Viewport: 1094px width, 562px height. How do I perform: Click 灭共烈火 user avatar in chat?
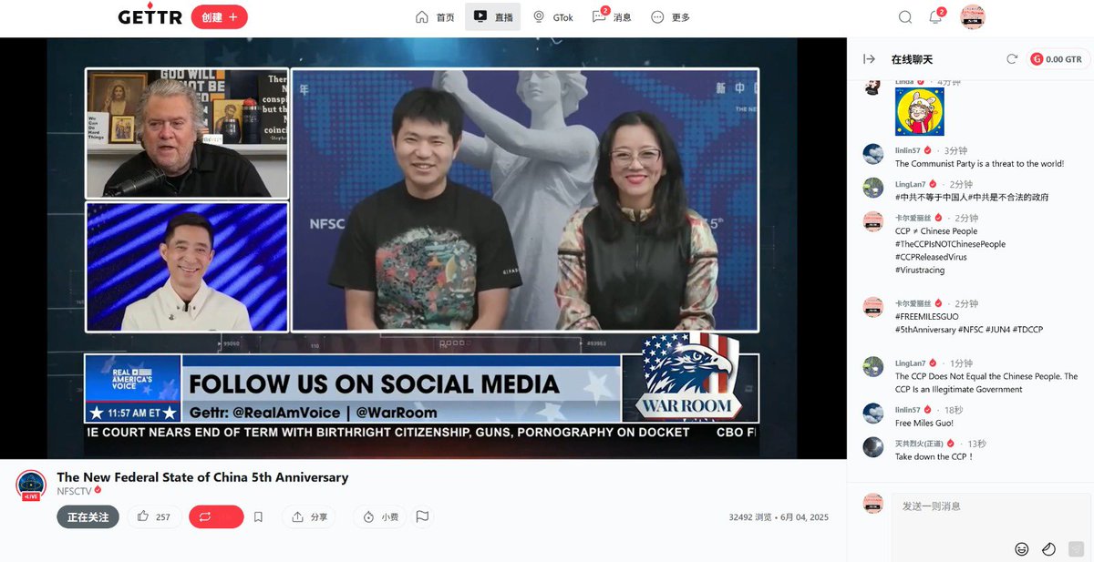(872, 447)
